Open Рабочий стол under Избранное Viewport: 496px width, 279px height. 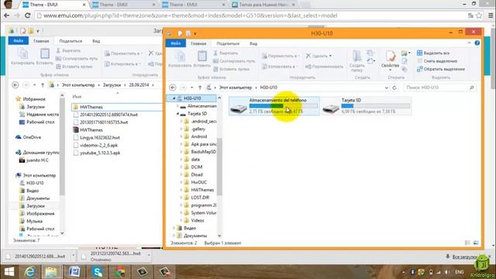click(40, 122)
